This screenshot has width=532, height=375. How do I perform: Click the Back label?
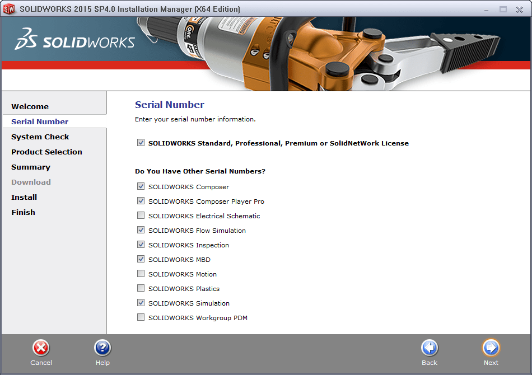tap(430, 363)
